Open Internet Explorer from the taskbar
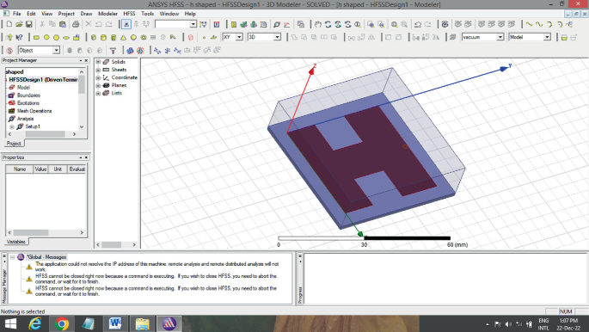This screenshot has width=589, height=332. tap(35, 323)
